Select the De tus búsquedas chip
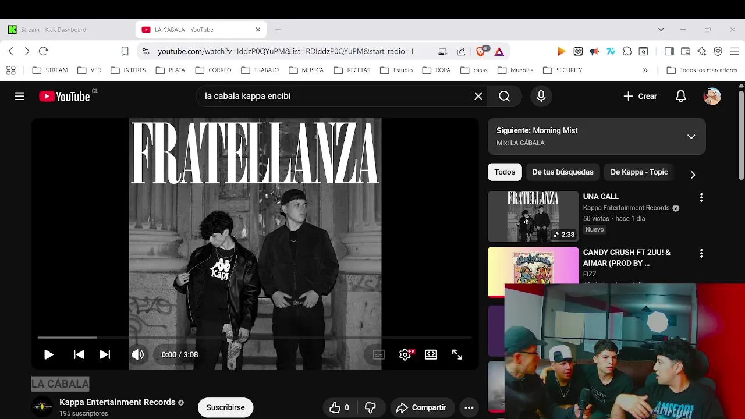Screen dimensions: 745x419 click(x=563, y=172)
